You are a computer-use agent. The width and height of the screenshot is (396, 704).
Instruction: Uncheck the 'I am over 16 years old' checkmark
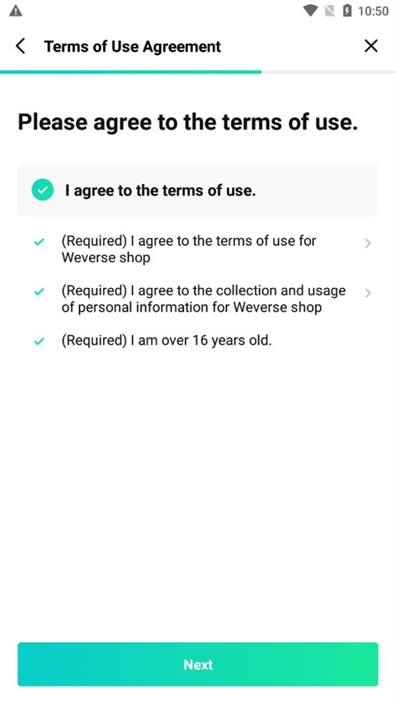click(40, 341)
